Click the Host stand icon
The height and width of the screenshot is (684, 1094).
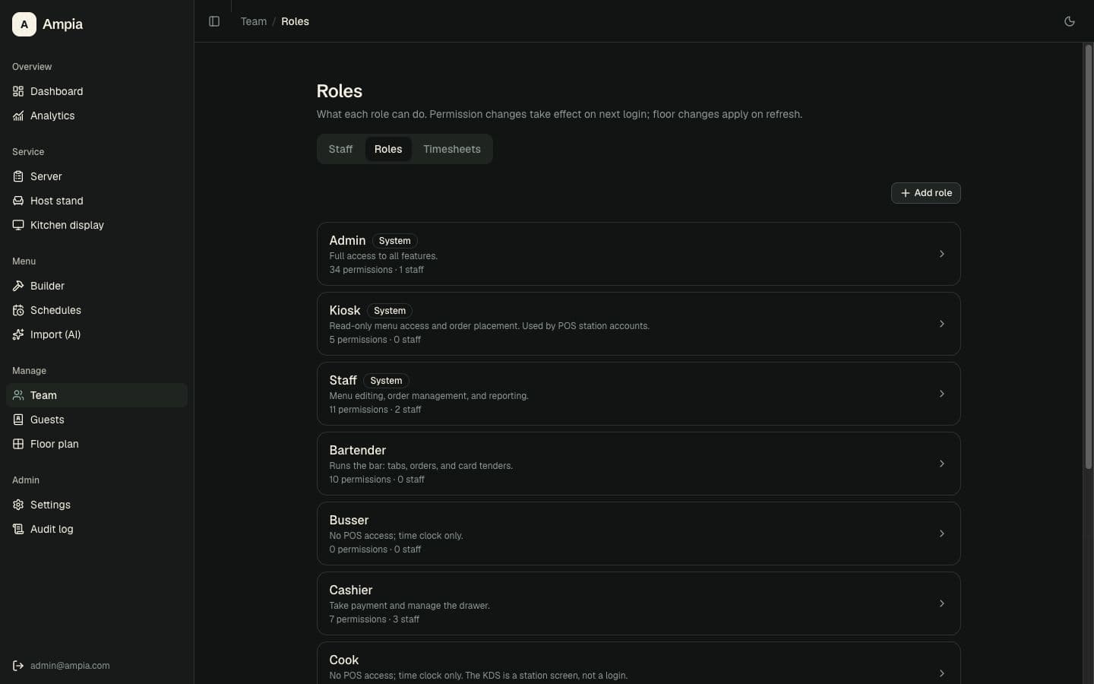18,201
